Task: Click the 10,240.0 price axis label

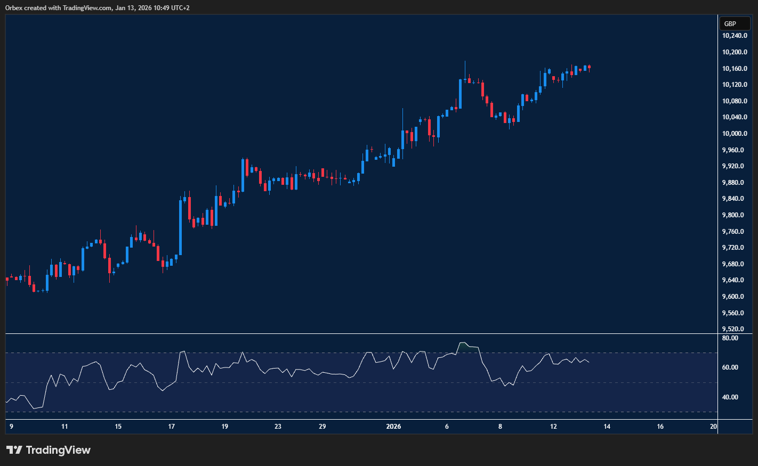Action: 734,36
